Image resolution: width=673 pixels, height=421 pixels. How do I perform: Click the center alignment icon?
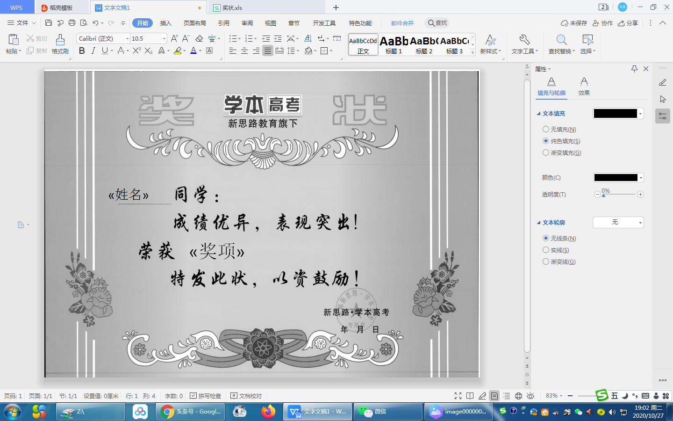(x=244, y=51)
